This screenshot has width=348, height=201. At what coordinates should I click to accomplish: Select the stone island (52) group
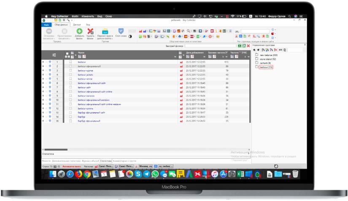pos(268,59)
